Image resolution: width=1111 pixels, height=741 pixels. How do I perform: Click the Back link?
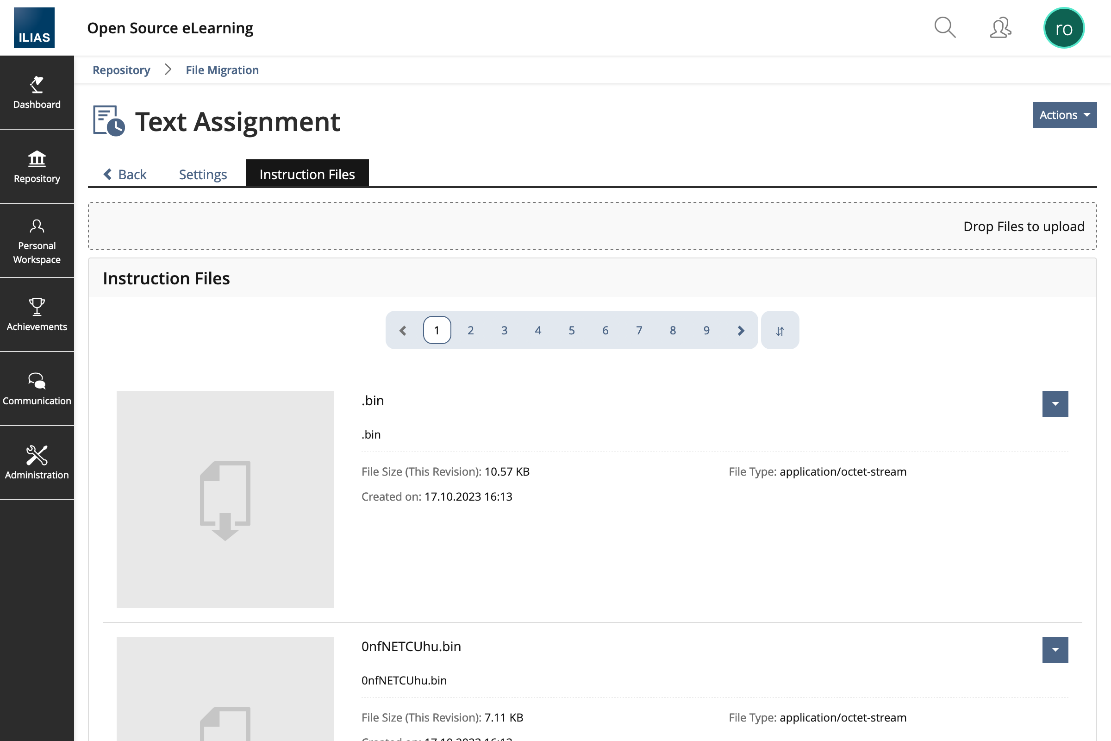click(x=125, y=175)
